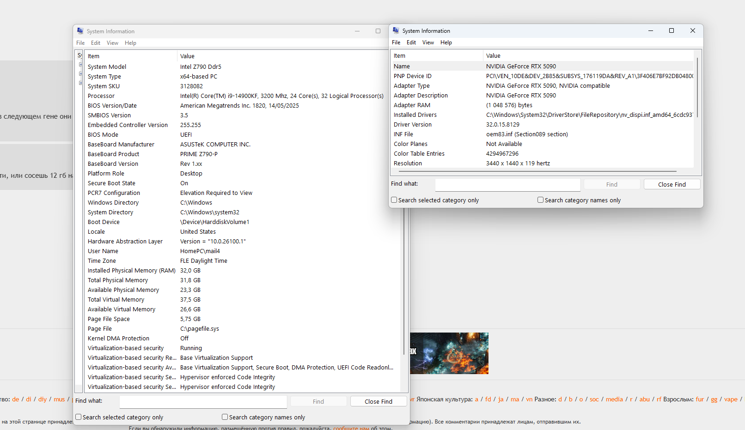This screenshot has height=430, width=745.
Task: Maximize the left system summary window
Action: [378, 31]
